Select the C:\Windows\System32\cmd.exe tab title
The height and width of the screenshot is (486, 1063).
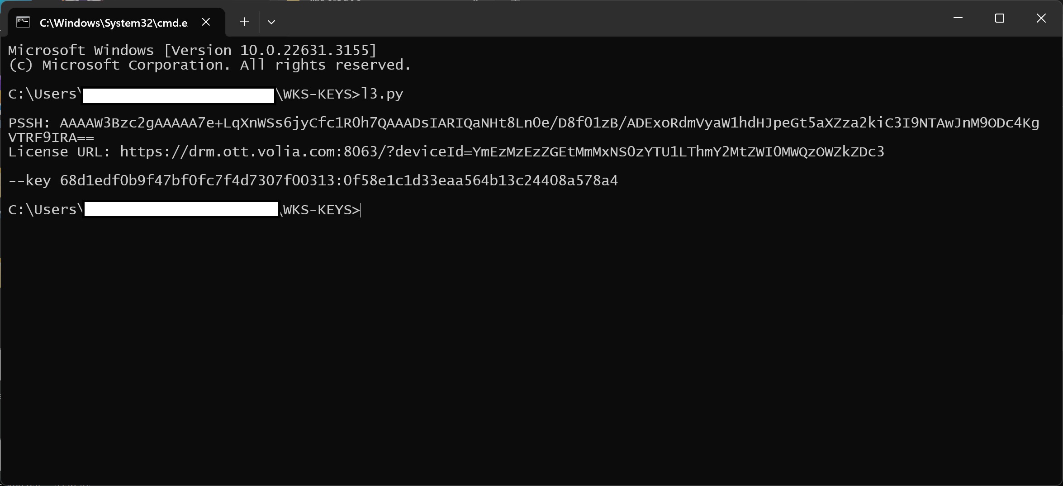pyautogui.click(x=114, y=23)
